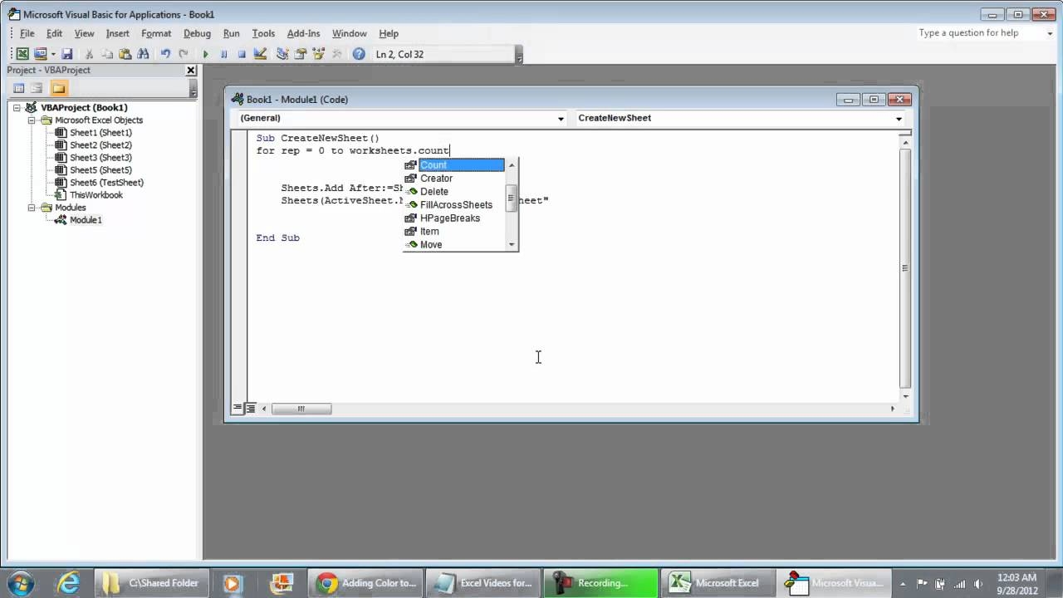Screen dimensions: 1063x598
Task: Open the Object Browser icon
Action: [x=318, y=54]
